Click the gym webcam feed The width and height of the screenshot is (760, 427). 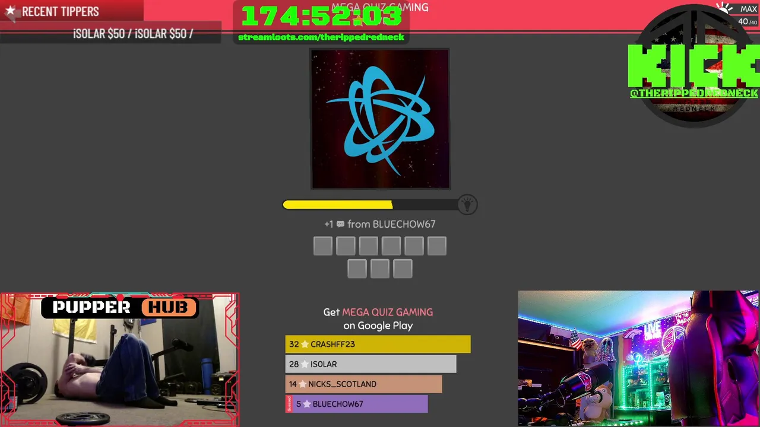point(119,360)
